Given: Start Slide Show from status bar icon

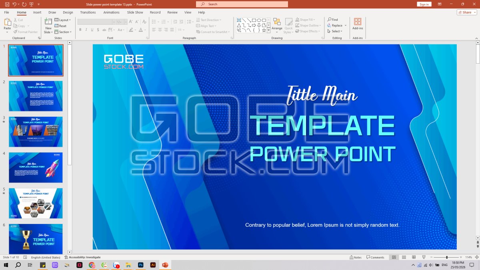Looking at the screenshot, I should pos(424,257).
